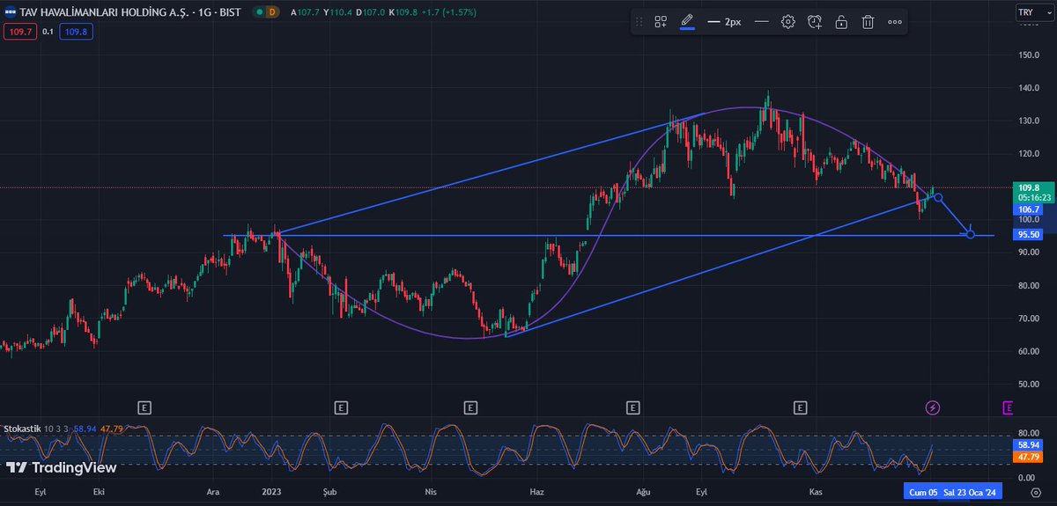
Task: Open the three-dot more options menu
Action: 895,22
